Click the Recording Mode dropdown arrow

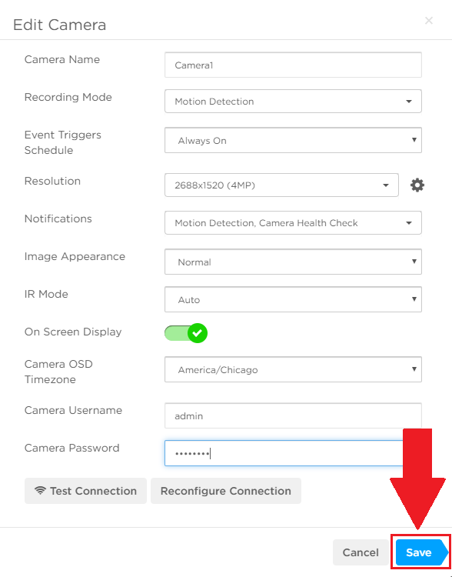point(409,102)
